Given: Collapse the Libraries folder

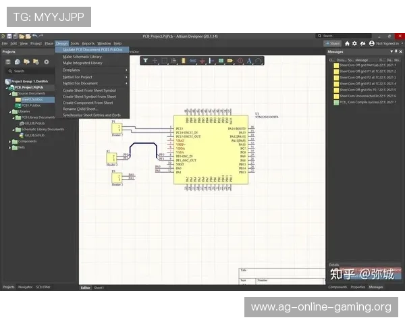Looking at the screenshot, I should pos(10,111).
